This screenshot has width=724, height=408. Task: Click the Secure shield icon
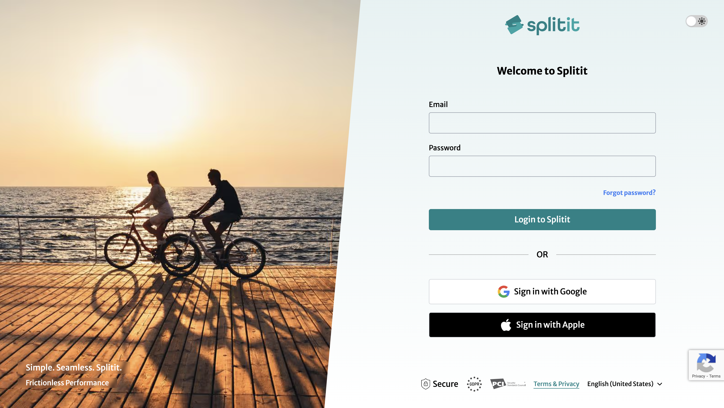click(x=425, y=383)
